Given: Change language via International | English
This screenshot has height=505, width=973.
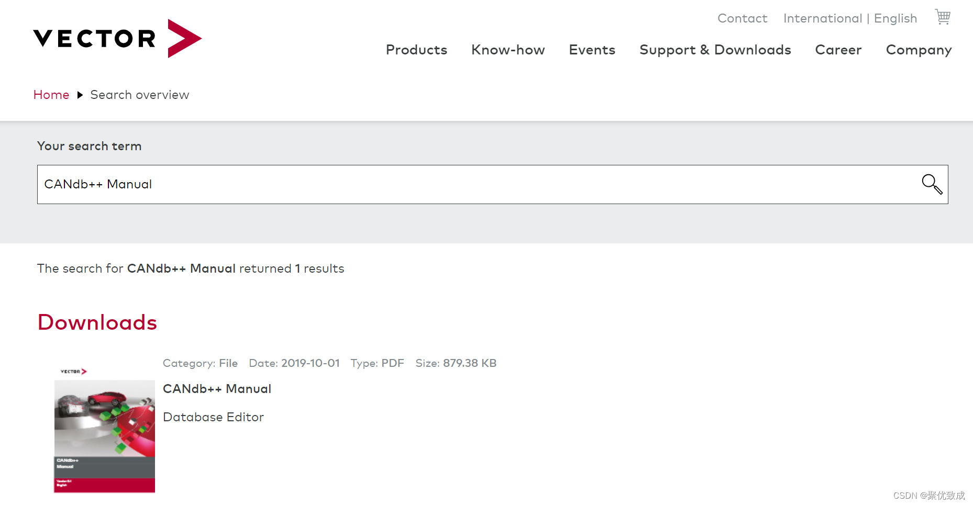Looking at the screenshot, I should (x=850, y=18).
